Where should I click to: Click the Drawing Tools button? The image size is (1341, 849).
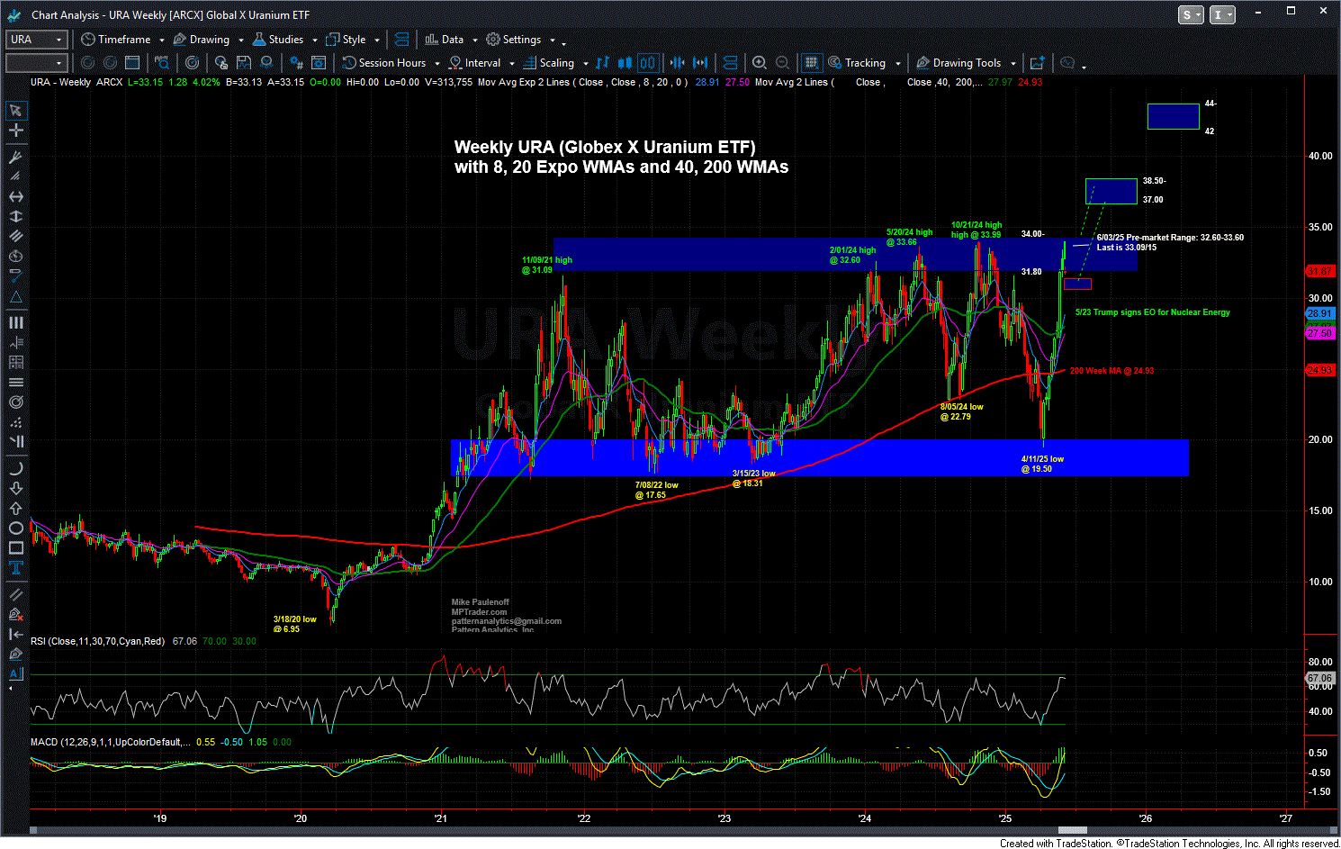(958, 63)
